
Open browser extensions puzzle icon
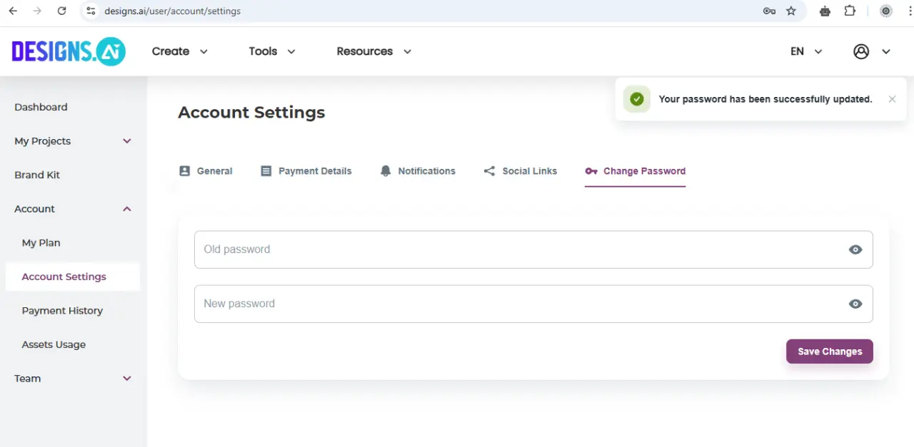tap(850, 11)
